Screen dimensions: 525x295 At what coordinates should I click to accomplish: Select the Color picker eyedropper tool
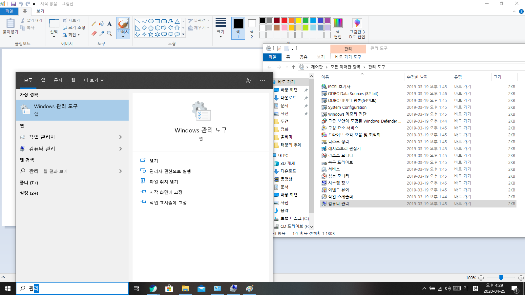(102, 33)
